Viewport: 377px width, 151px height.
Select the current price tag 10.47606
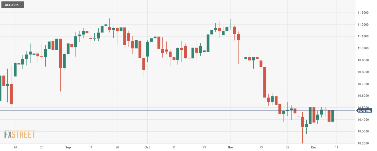[x=364, y=111]
